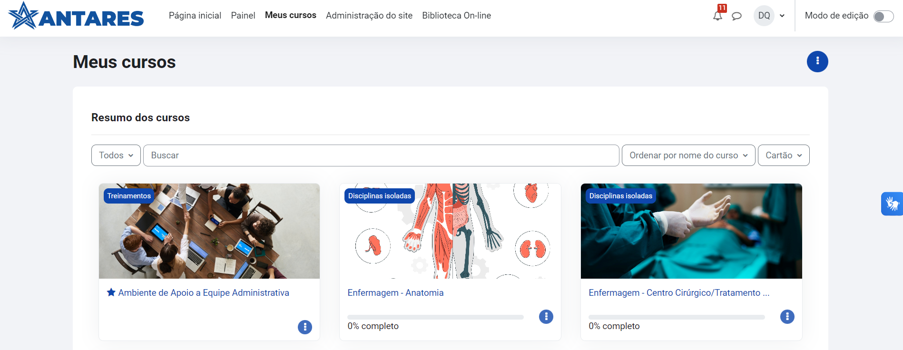Click the Treinamentos category badge
903x350 pixels.
click(129, 195)
